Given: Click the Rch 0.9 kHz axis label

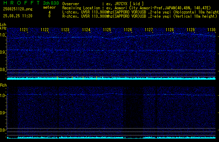Looking at the screenshot, I should 3,113.
